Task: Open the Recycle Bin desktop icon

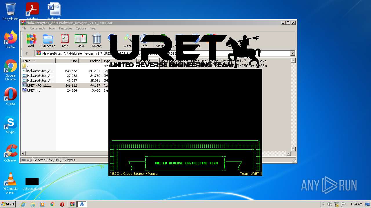Action: (x=10, y=12)
